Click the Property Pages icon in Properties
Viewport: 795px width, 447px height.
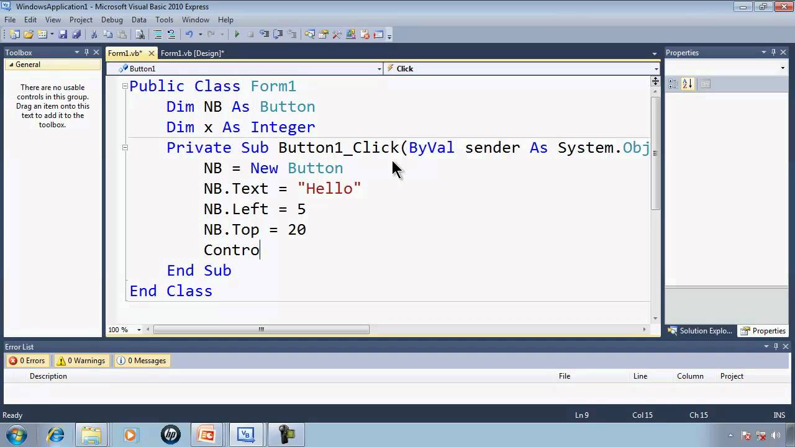point(706,84)
